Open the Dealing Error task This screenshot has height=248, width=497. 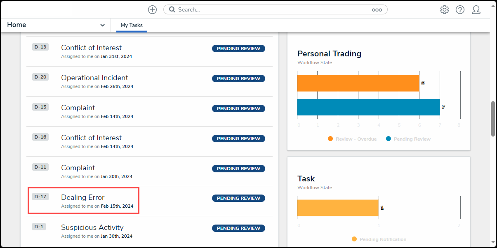tap(83, 197)
